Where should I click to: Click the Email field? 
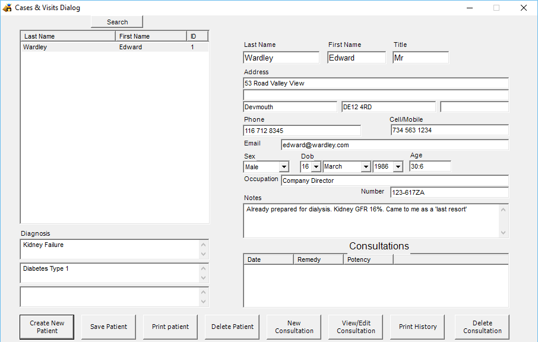(395, 145)
